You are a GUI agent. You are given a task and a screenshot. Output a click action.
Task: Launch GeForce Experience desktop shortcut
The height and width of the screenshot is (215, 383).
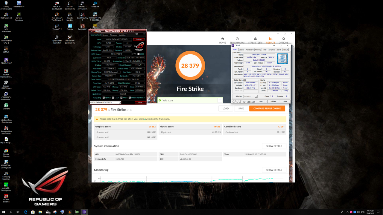tap(19, 17)
